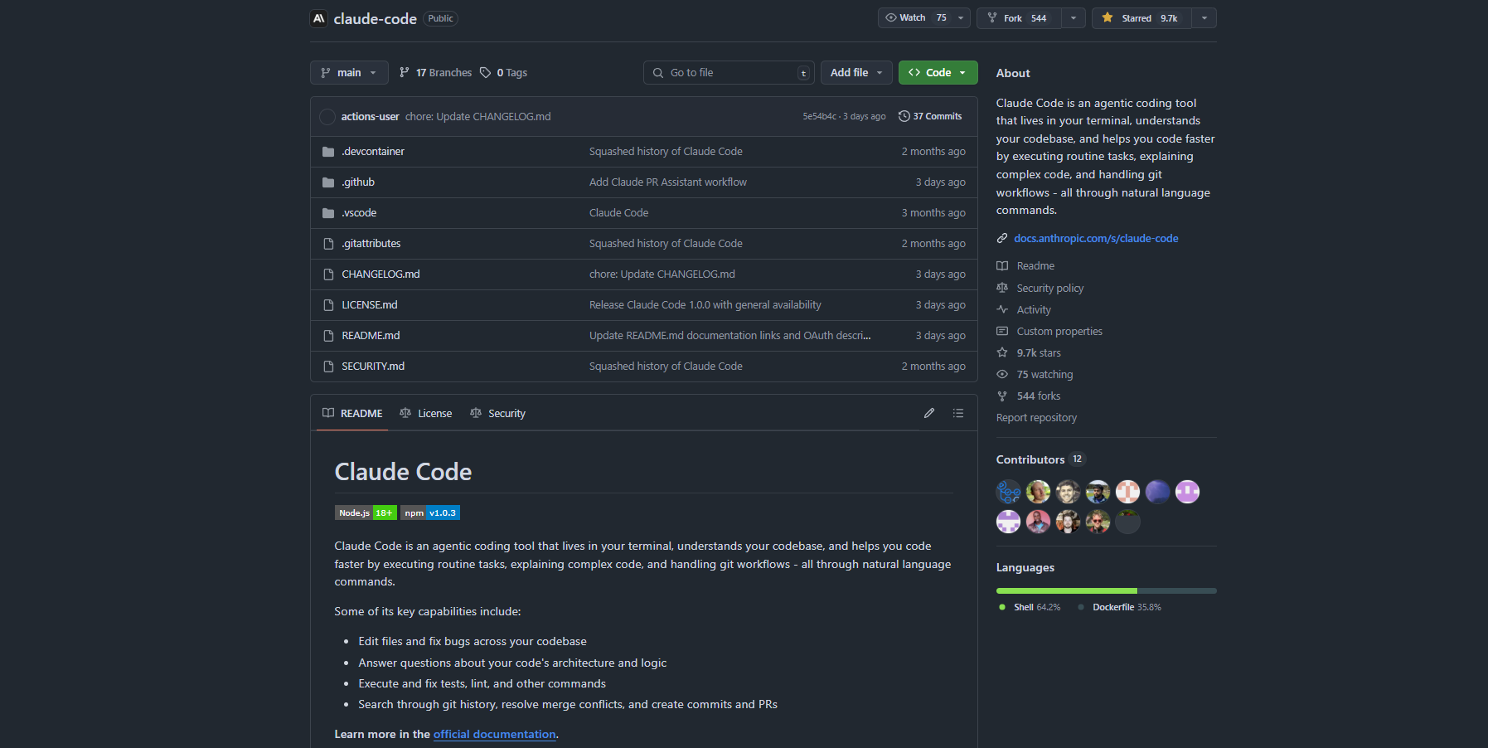The image size is (1488, 748).
Task: Open the Contributors section heading
Action: [x=1030, y=459]
